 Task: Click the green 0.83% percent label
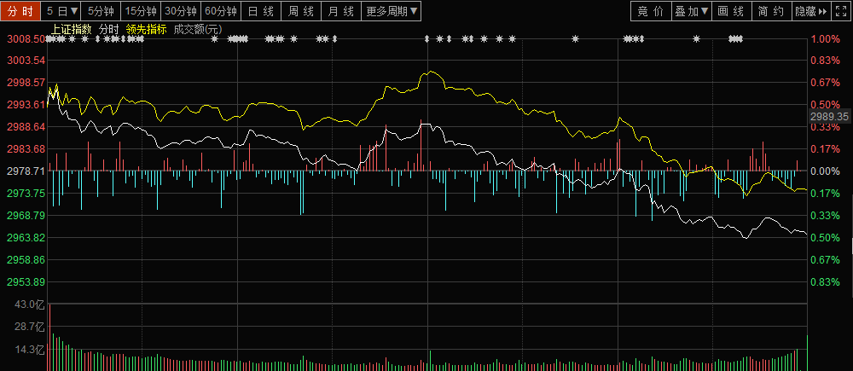[x=825, y=281]
